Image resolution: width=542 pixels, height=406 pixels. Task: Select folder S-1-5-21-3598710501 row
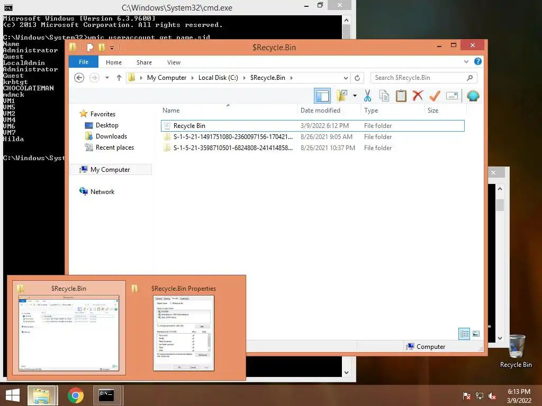click(312, 148)
